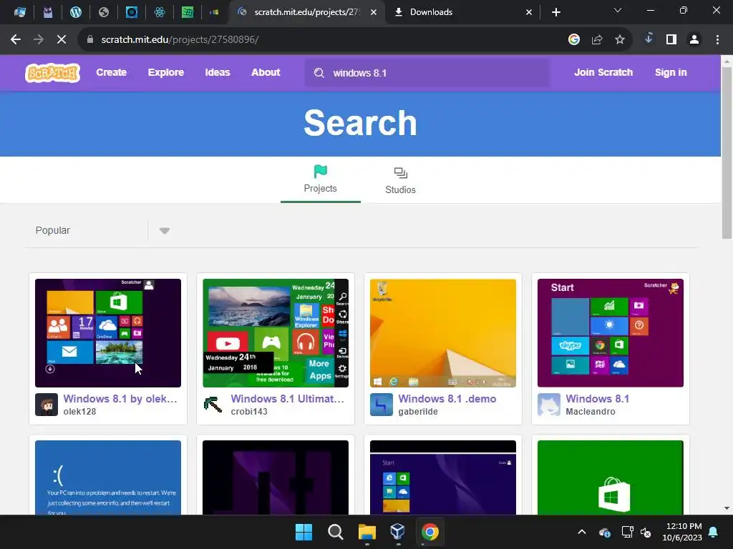Screen dimensions: 733x549
Task: Open the green Windows Store project thumbnail
Action: point(610,477)
